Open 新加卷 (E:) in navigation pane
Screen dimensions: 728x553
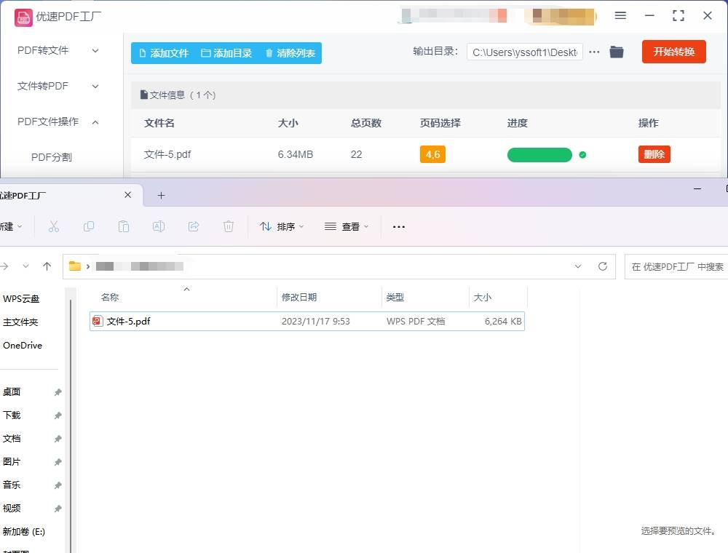24,532
